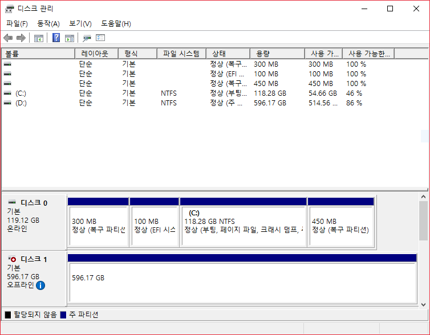The height and width of the screenshot is (335, 430).
Task: Click the blue info icon on 디스크 1
Action: [x=40, y=285]
